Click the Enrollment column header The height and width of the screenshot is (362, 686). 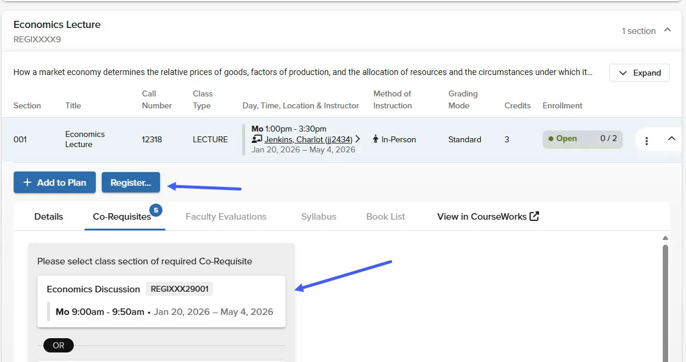click(562, 105)
